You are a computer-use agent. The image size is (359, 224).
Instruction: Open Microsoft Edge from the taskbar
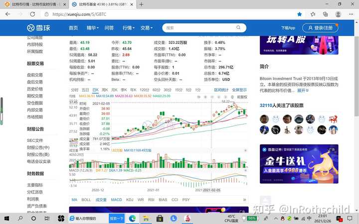(132, 219)
